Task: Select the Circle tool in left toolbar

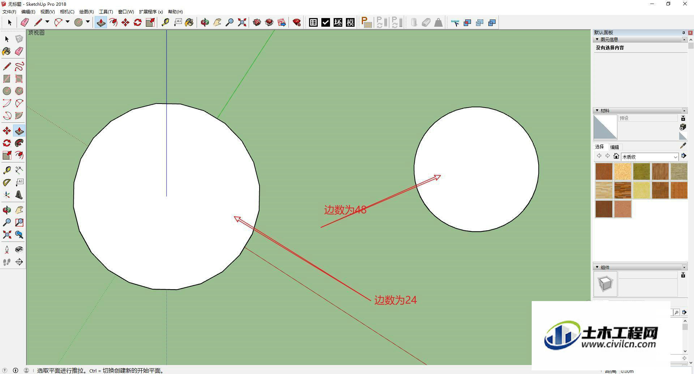Action: coord(7,91)
